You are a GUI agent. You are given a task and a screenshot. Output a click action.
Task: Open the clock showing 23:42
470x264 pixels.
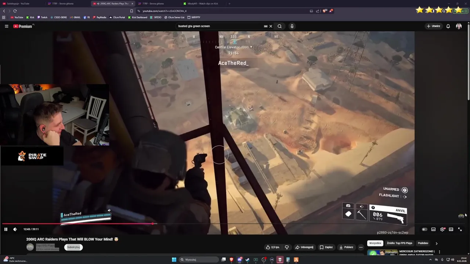462,260
